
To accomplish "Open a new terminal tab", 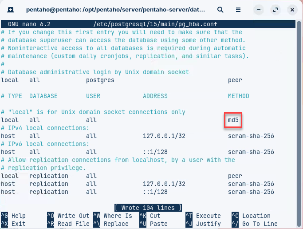I will tap(11, 9).
